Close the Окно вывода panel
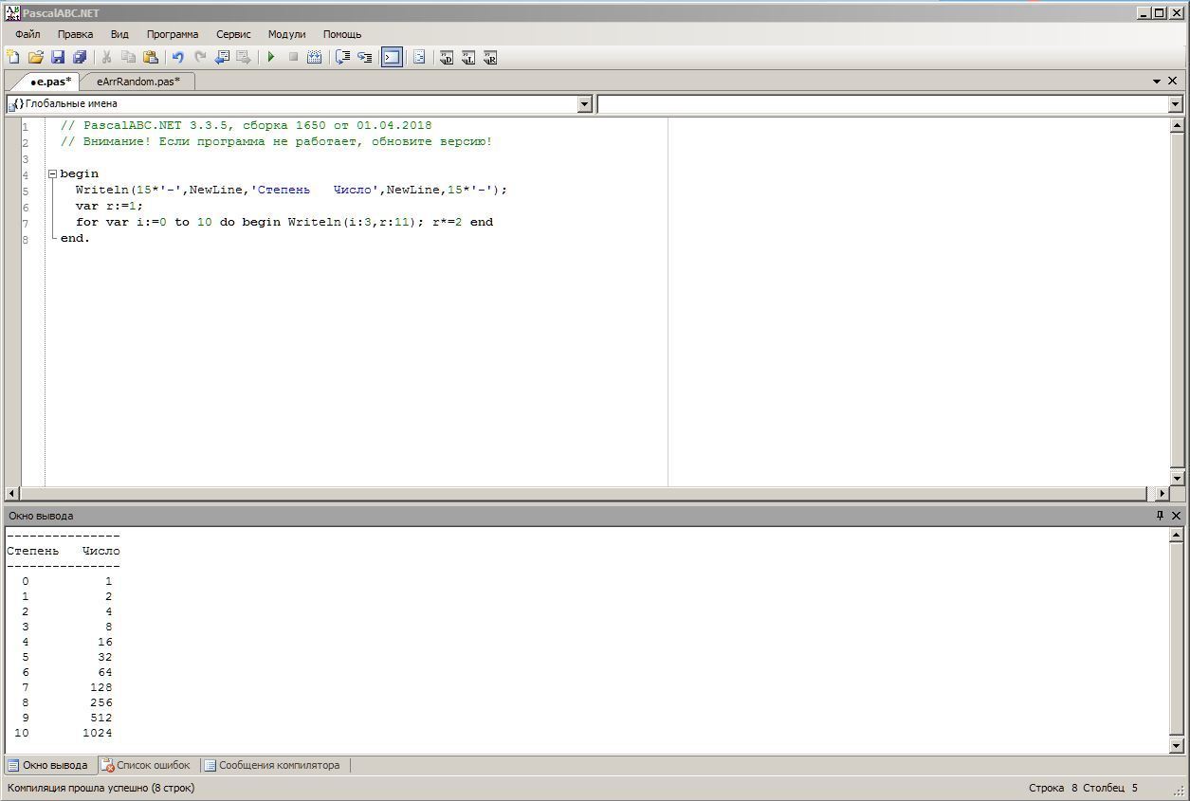This screenshot has height=801, width=1190. (x=1176, y=516)
